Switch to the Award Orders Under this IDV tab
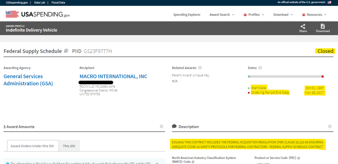This screenshot has height=164, width=338. point(33,146)
